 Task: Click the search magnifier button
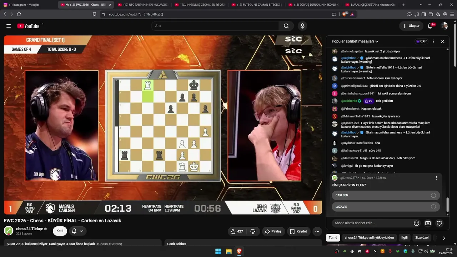coord(286,26)
